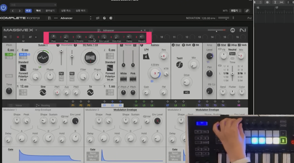
Task: Toggle the HQ switch under Drive
Action: 187,92
